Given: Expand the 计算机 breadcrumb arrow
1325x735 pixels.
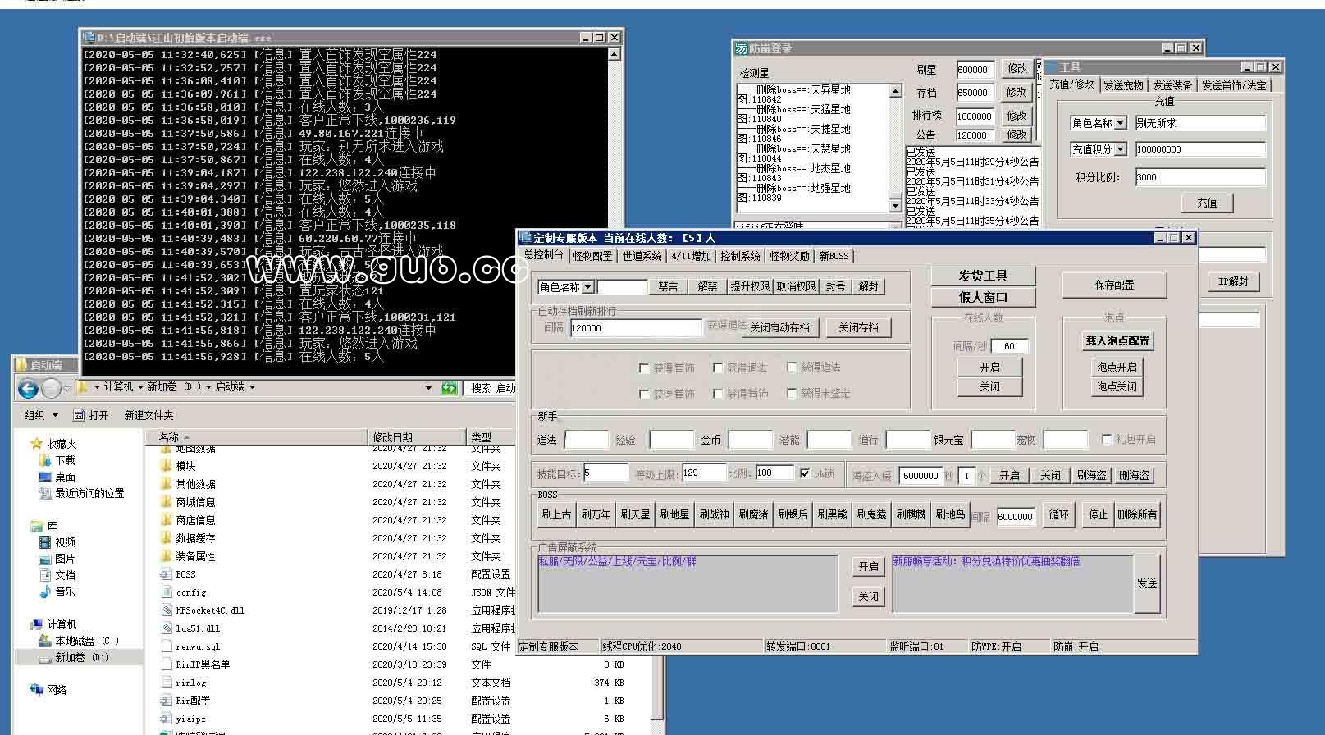Looking at the screenshot, I should point(141,387).
